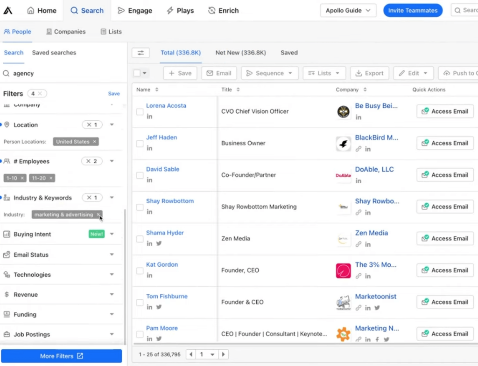Image resolution: width=478 pixels, height=366 pixels.
Task: Select Lorena Acosta's row checkbox
Action: tap(140, 112)
